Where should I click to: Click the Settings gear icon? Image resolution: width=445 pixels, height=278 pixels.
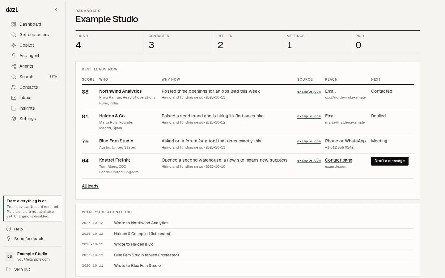tap(14, 119)
